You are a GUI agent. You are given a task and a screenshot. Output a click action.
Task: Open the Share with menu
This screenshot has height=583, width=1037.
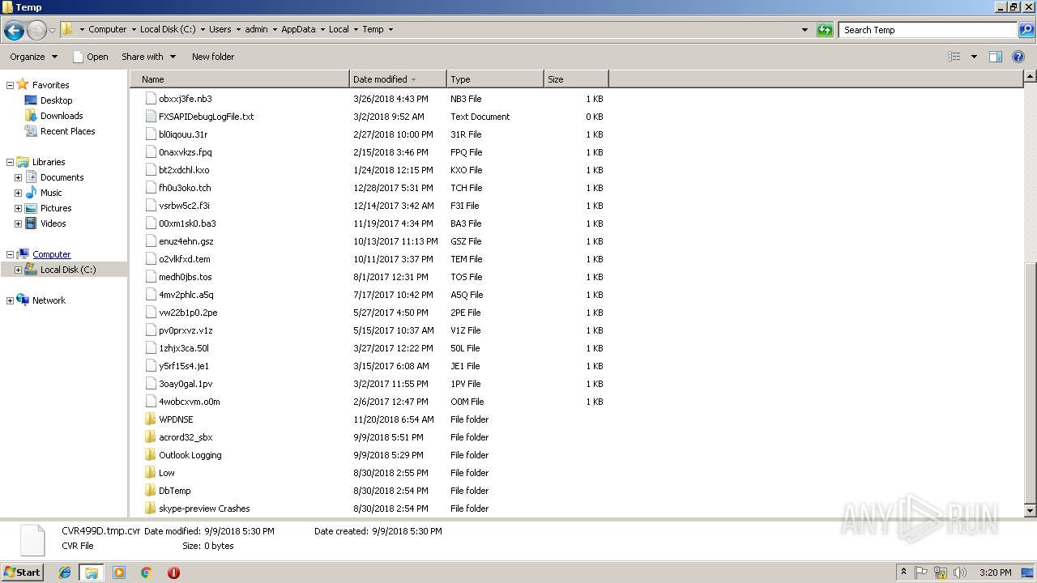coord(148,57)
